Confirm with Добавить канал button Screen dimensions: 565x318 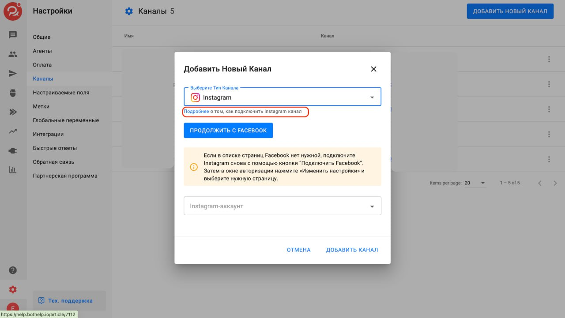coord(352,250)
